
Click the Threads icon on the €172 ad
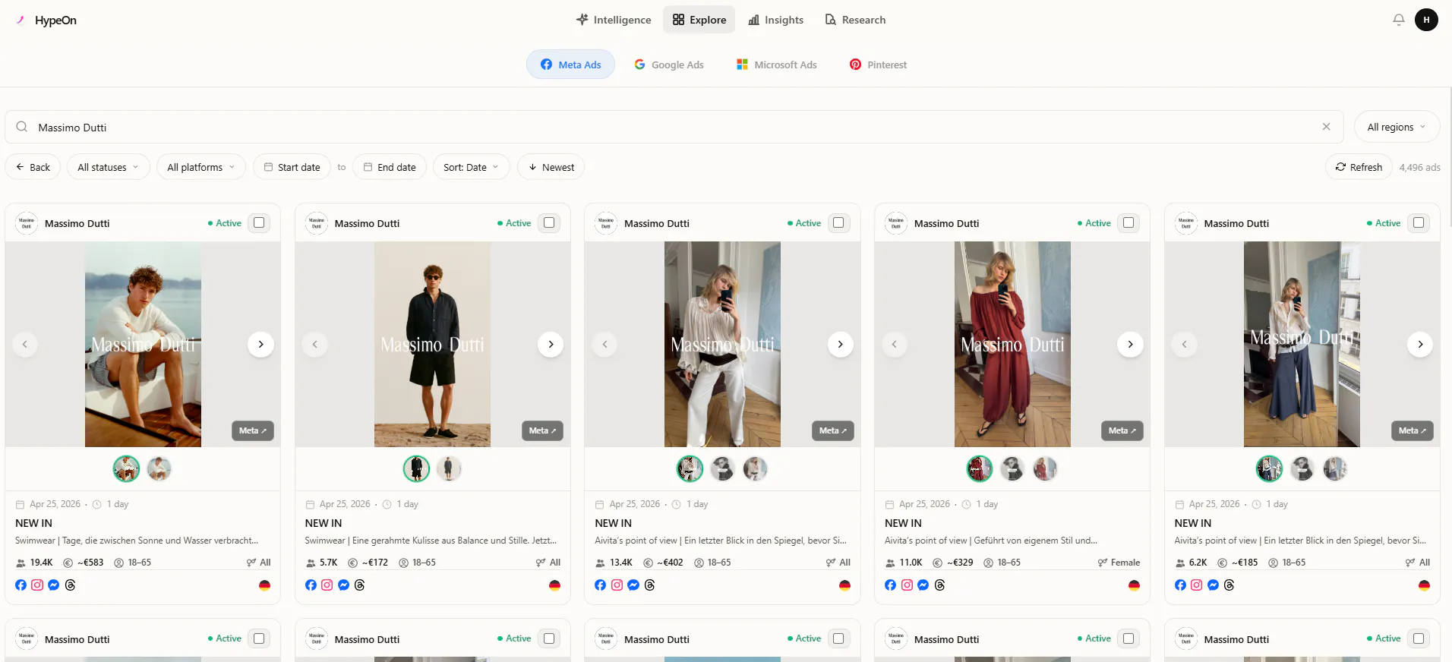[x=360, y=585]
